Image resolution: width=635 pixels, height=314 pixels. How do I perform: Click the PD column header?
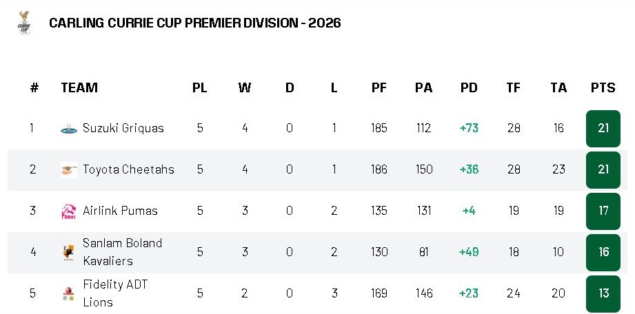pos(469,87)
